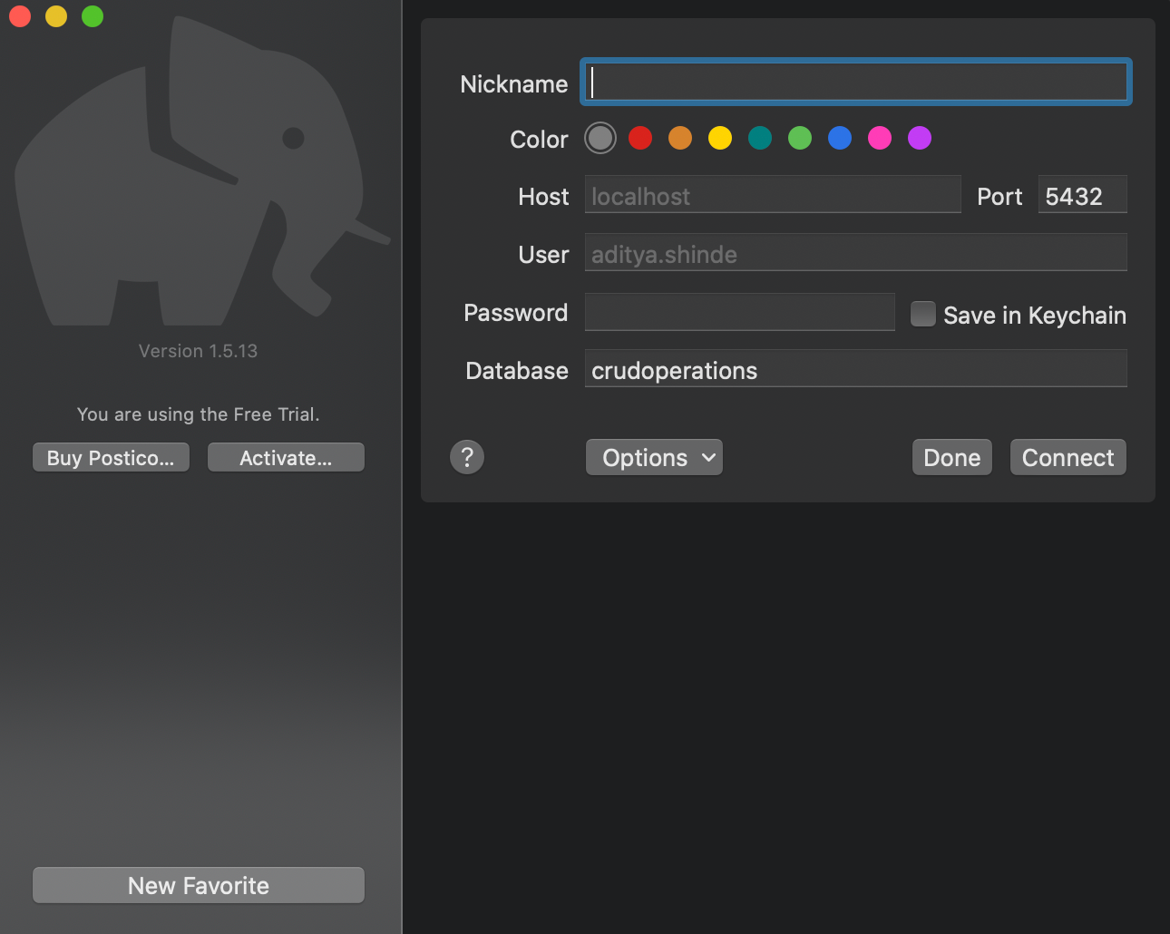Minimize the window with yellow button
Viewport: 1170px width, 934px height.
point(56,16)
